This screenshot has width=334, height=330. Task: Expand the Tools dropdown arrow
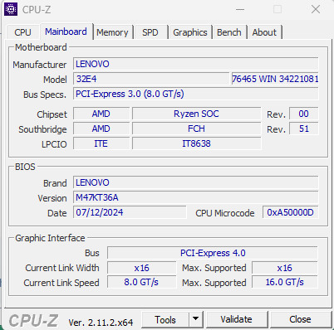pos(196,320)
